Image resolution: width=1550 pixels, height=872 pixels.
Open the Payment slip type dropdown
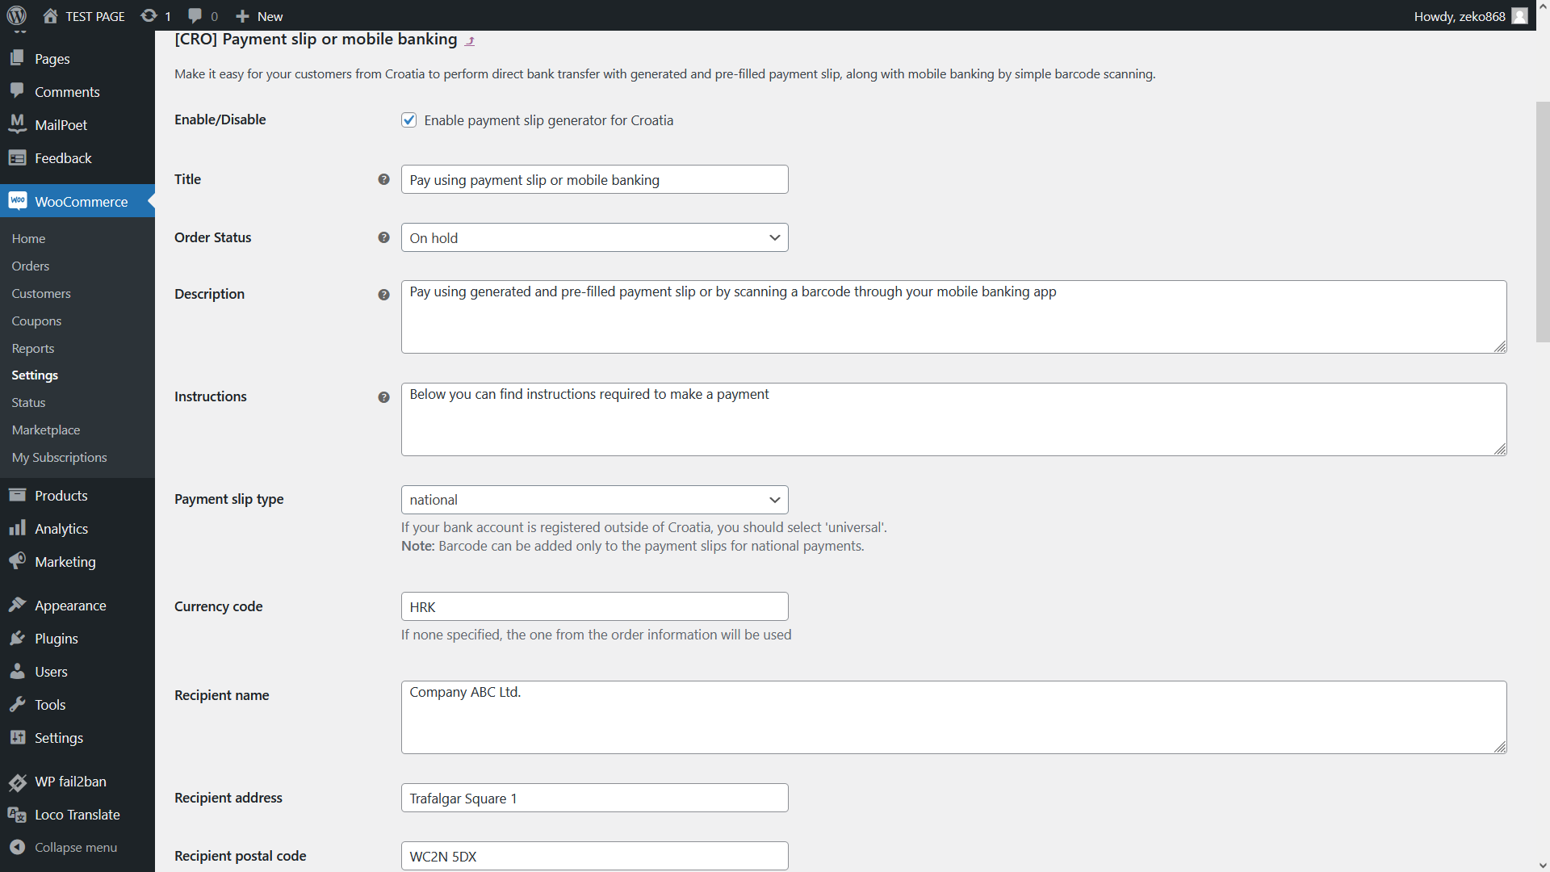pyautogui.click(x=594, y=500)
